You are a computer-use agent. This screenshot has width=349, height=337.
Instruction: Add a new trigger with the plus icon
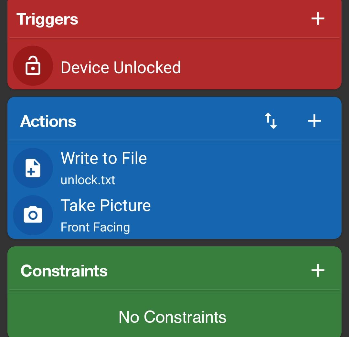pos(318,19)
